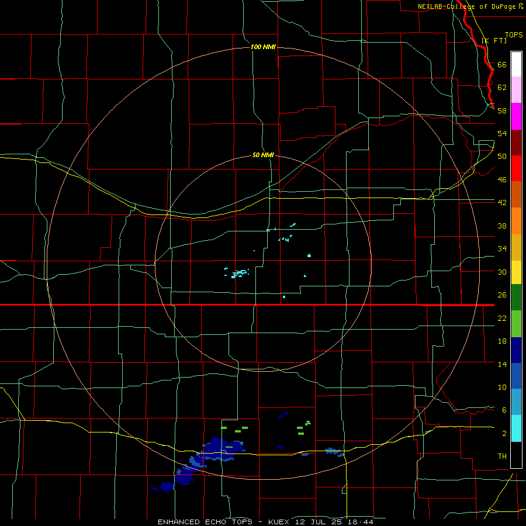Click the light blue swatch between 10 and 6
The width and height of the screenshot is (526, 526).
tap(516, 402)
